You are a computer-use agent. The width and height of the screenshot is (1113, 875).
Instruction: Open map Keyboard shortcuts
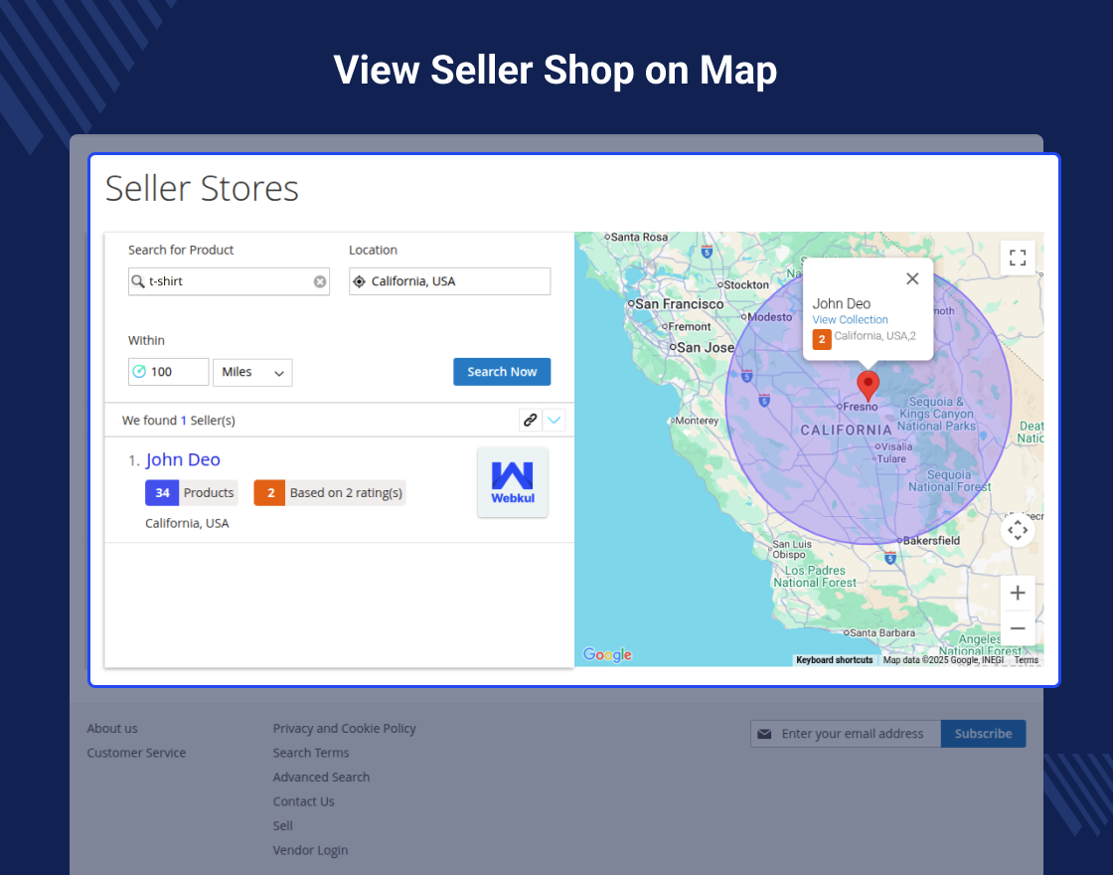pos(835,660)
